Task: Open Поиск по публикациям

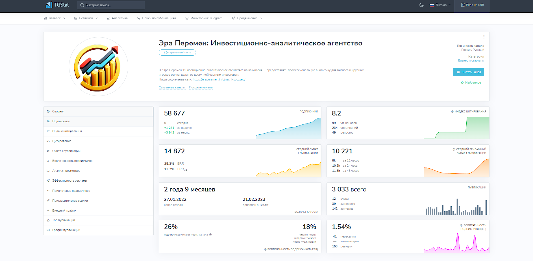Action: tap(156, 18)
